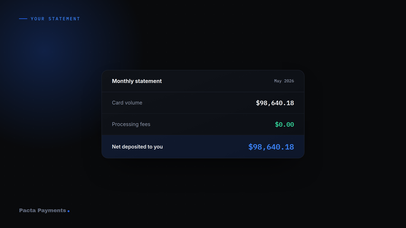The width and height of the screenshot is (406, 228).
Task: Click the blue dot after Pacta Payments
Action: [x=69, y=211]
